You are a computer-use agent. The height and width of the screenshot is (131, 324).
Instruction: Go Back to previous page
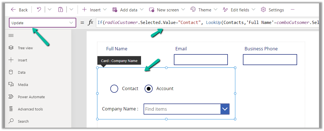tap(19, 10)
